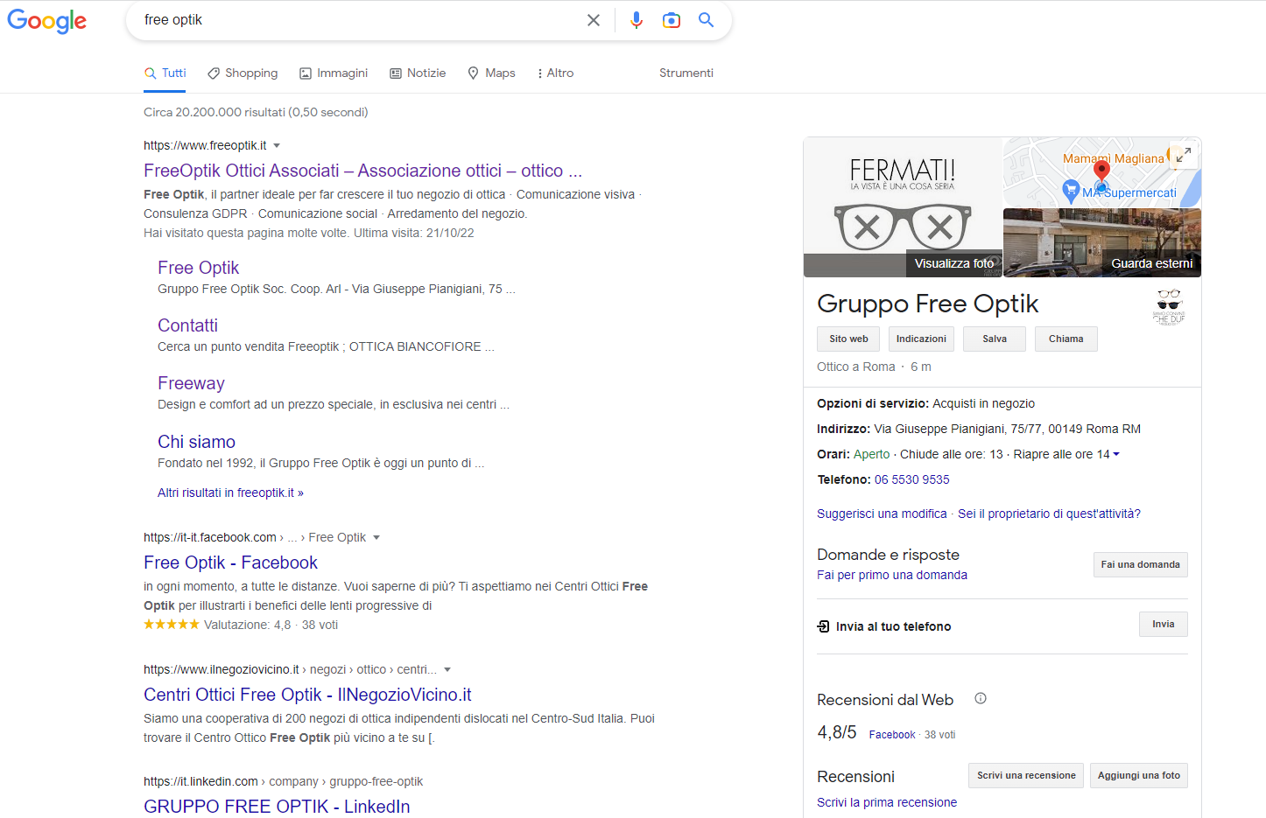The image size is (1266, 818).
Task: Expand the map with the fullscreen arrow icon
Action: point(1183,155)
